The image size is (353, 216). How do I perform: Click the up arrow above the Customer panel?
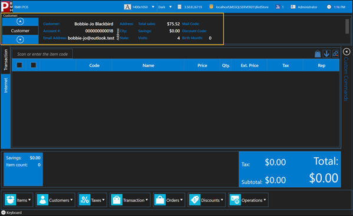tap(20, 22)
